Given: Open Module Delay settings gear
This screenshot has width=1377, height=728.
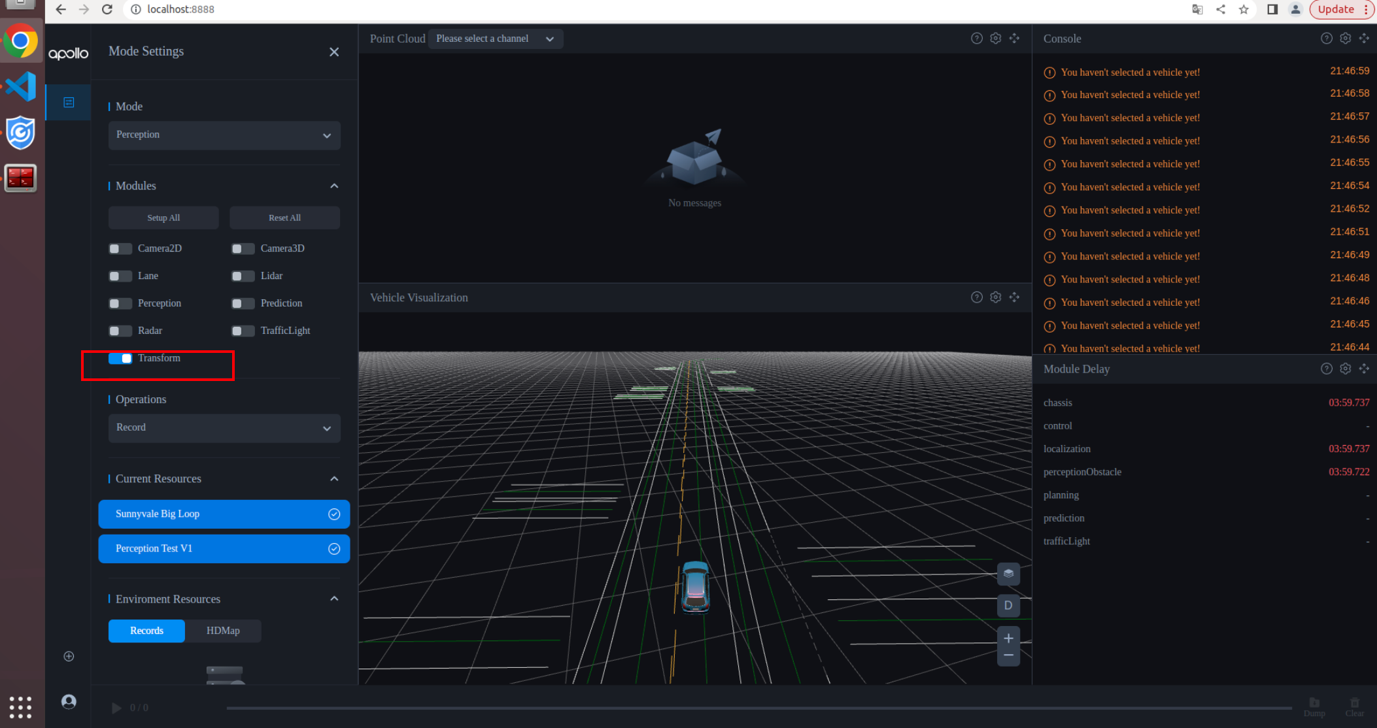Looking at the screenshot, I should 1345,369.
